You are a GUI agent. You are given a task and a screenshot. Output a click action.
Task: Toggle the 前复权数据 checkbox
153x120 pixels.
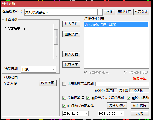(x=64, y=98)
